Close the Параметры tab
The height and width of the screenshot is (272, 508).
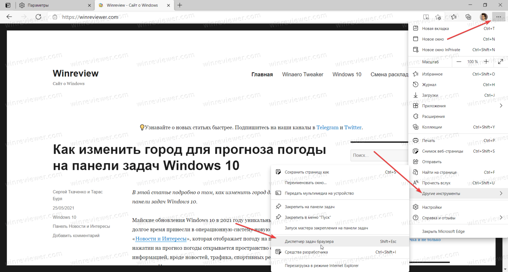(x=89, y=5)
